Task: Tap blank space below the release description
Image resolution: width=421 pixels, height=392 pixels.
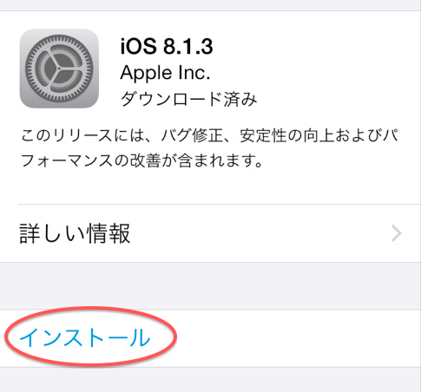Action: click(x=210, y=186)
